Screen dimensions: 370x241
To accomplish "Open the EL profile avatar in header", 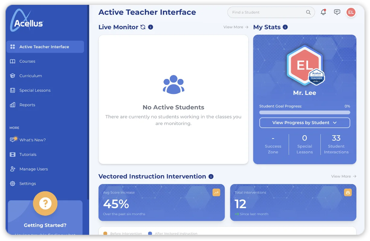I will pos(351,12).
